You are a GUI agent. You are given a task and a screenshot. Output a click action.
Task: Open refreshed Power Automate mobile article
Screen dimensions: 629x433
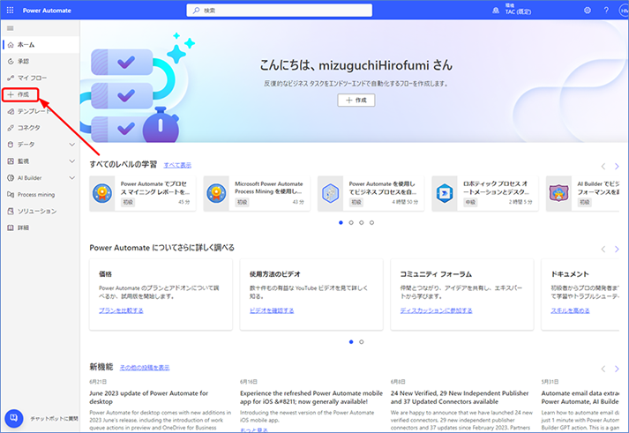tap(311, 398)
